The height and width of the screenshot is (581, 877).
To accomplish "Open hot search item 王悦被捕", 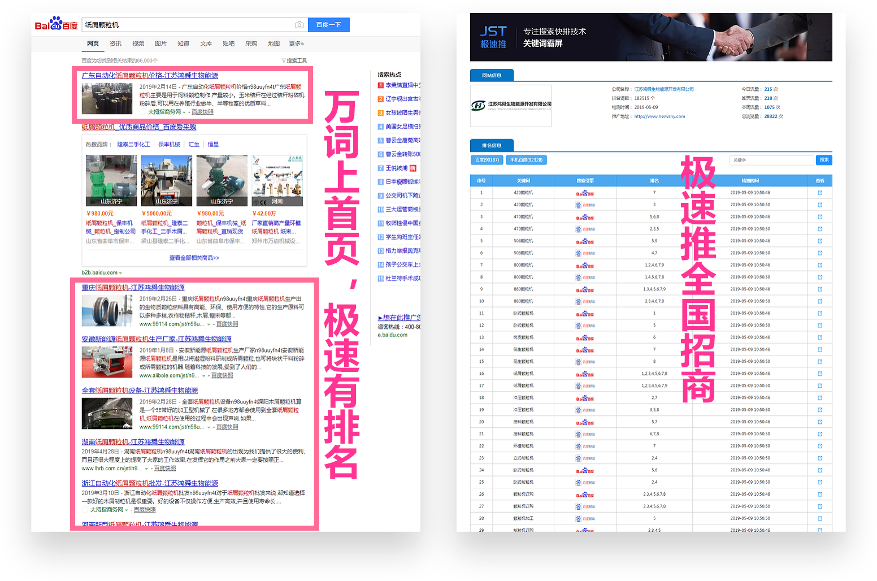I will 397,168.
